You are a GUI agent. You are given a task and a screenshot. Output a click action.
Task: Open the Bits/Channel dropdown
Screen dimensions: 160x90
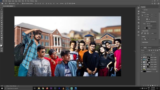(x=151, y=26)
